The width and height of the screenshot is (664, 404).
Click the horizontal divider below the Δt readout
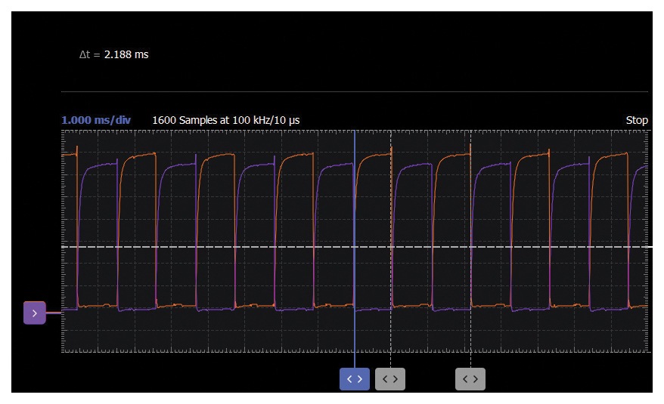click(354, 92)
